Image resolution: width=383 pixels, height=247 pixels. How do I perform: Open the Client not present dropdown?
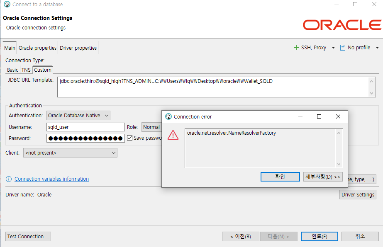(x=70, y=153)
